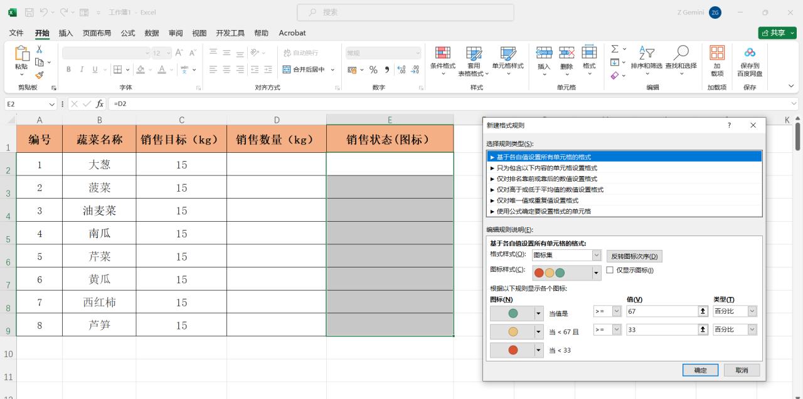Image resolution: width=803 pixels, height=399 pixels.
Task: Select rule type 使用公式确定要设置格式的单元格
Action: [x=625, y=211]
